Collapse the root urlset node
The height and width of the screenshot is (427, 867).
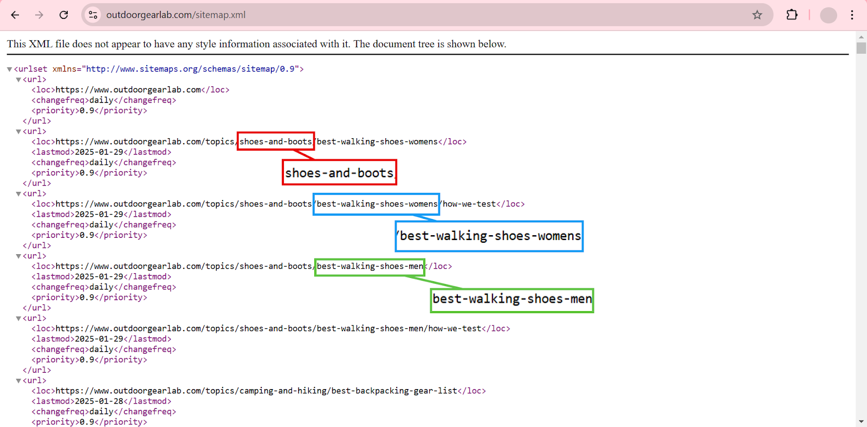coord(9,69)
